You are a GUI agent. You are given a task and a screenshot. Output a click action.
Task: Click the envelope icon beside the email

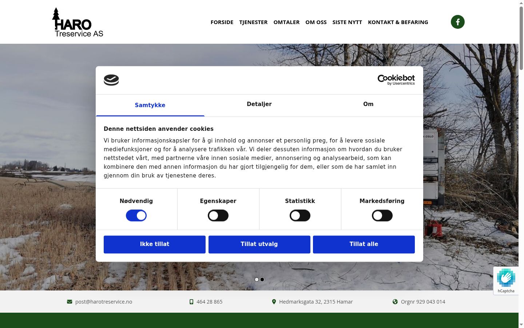pyautogui.click(x=70, y=302)
